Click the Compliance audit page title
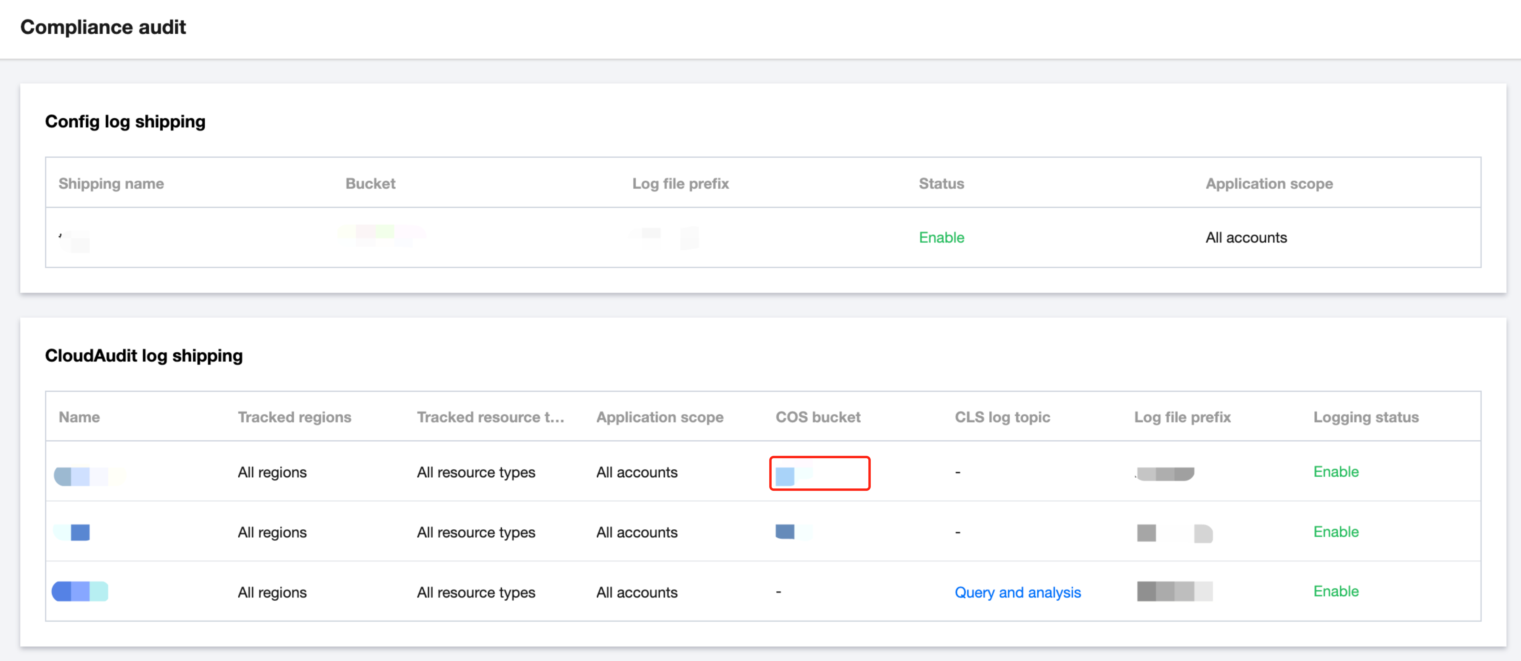Image resolution: width=1521 pixels, height=661 pixels. (103, 27)
